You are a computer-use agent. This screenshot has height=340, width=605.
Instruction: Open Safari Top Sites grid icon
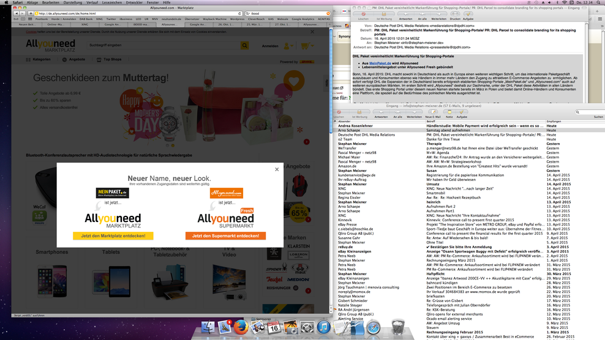(x=30, y=19)
